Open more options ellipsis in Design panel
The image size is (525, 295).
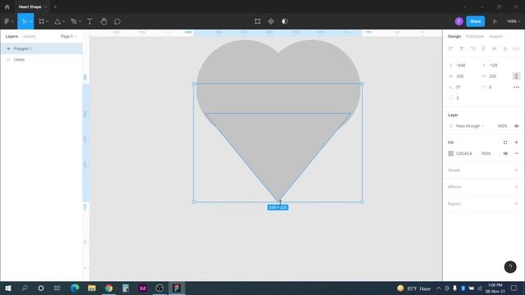coord(516,87)
